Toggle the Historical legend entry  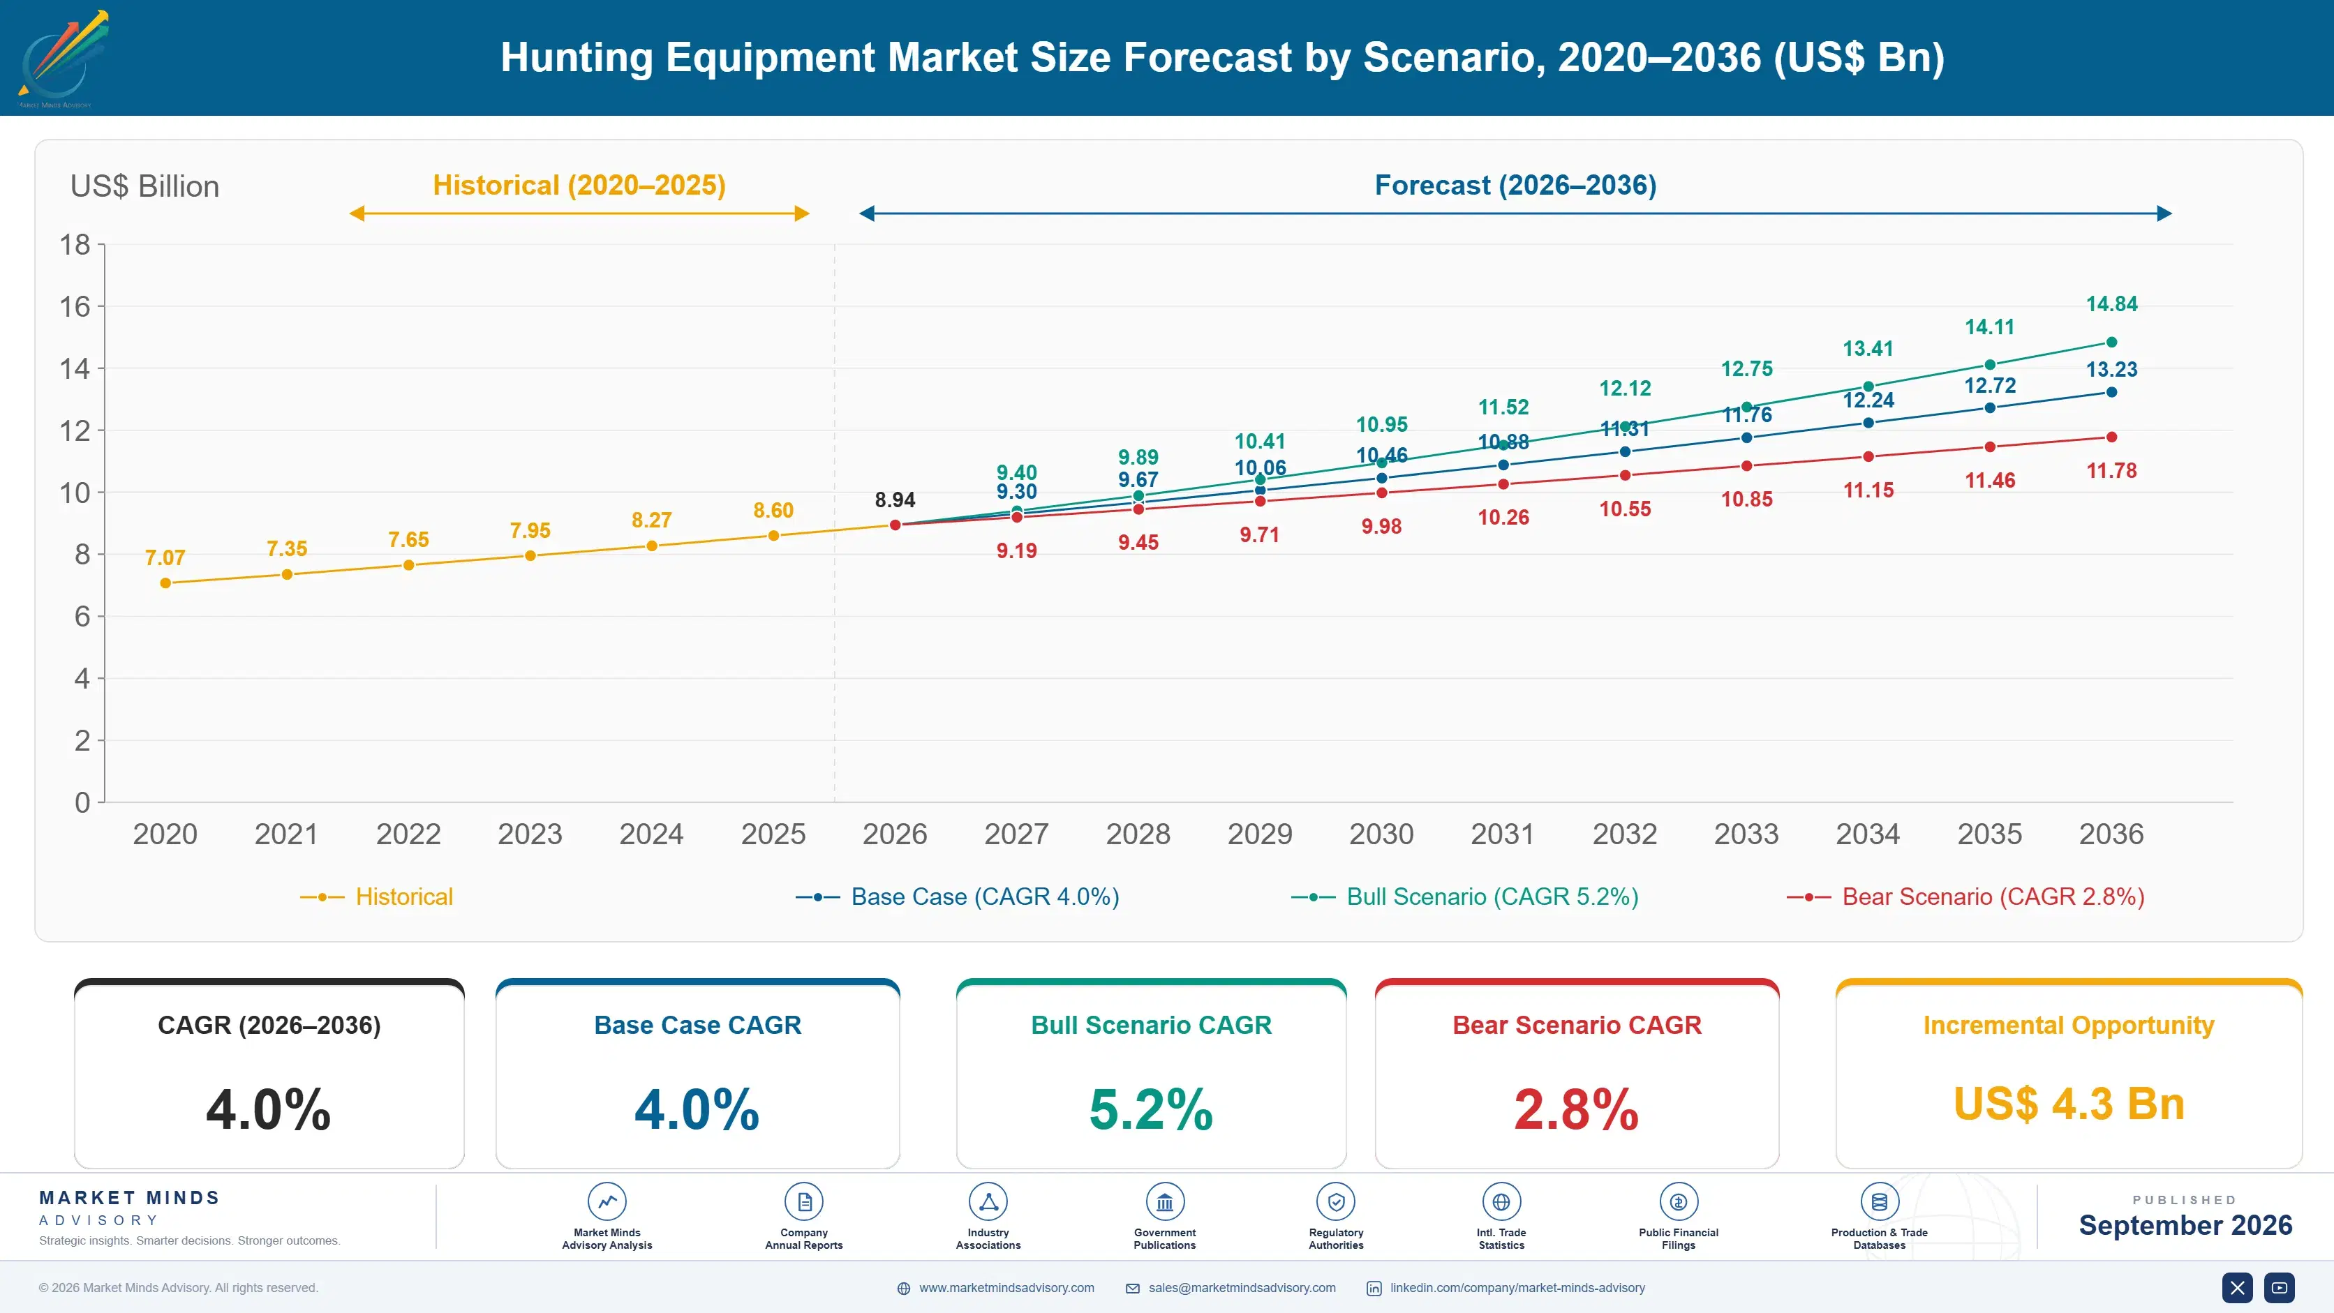[377, 896]
